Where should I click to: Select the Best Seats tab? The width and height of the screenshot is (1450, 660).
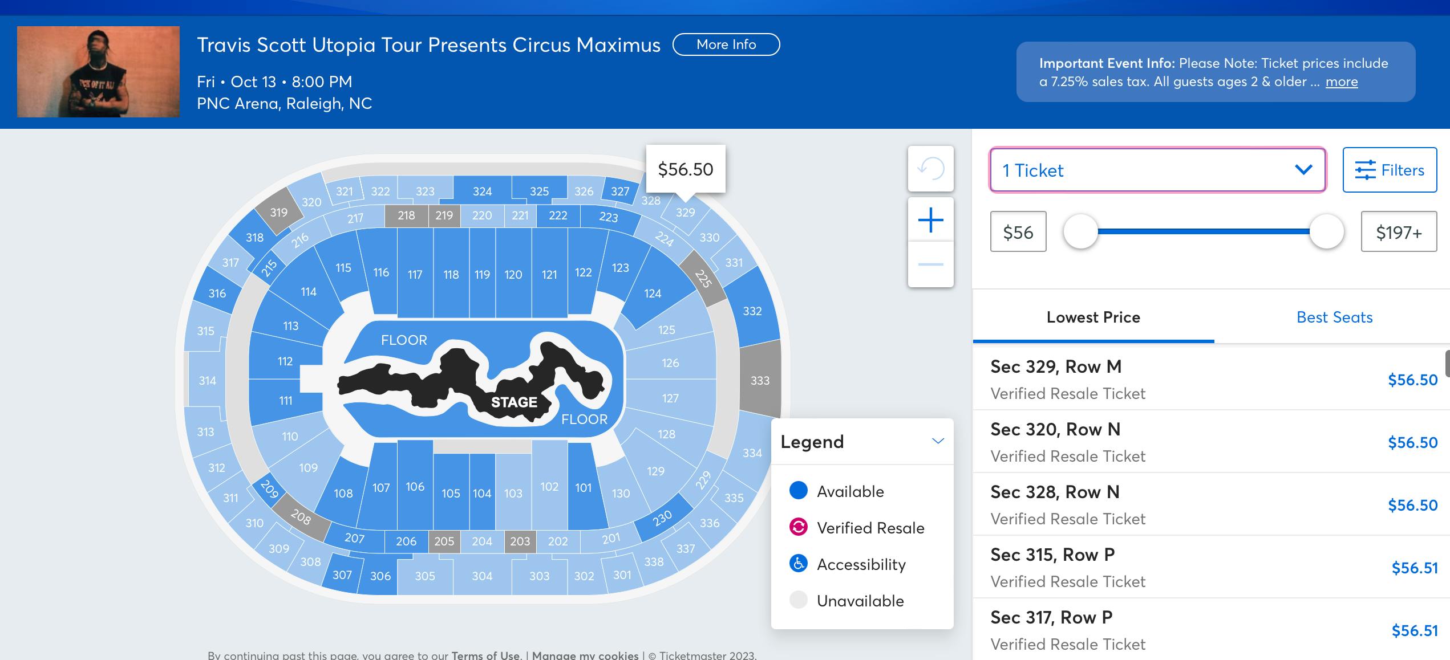coord(1334,316)
